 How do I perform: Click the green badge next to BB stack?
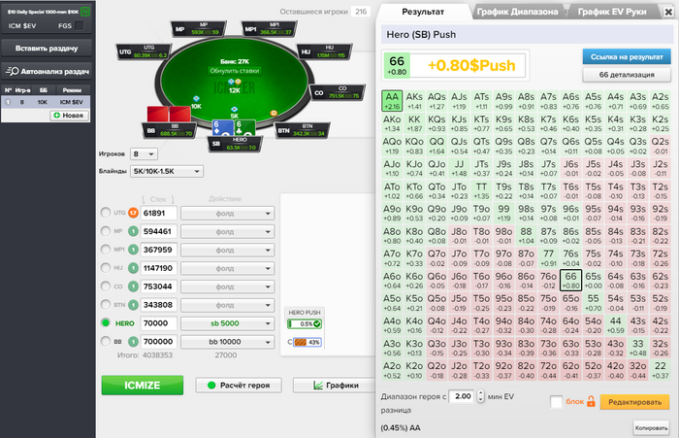coord(133,342)
